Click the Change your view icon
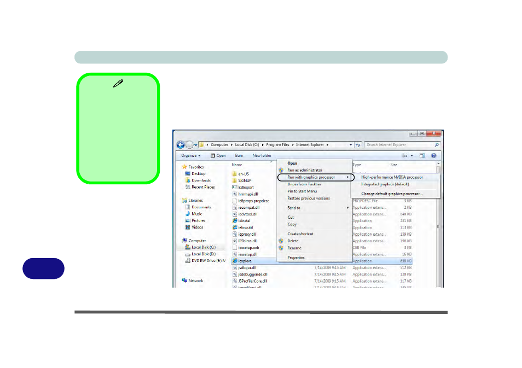 pos(405,156)
